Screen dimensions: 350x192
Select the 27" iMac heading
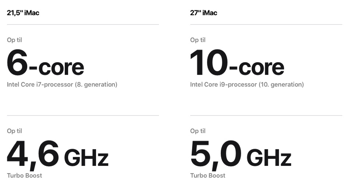tap(204, 13)
